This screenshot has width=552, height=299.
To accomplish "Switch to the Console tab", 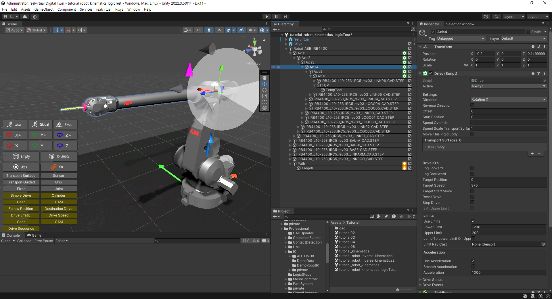I will tap(11, 235).
